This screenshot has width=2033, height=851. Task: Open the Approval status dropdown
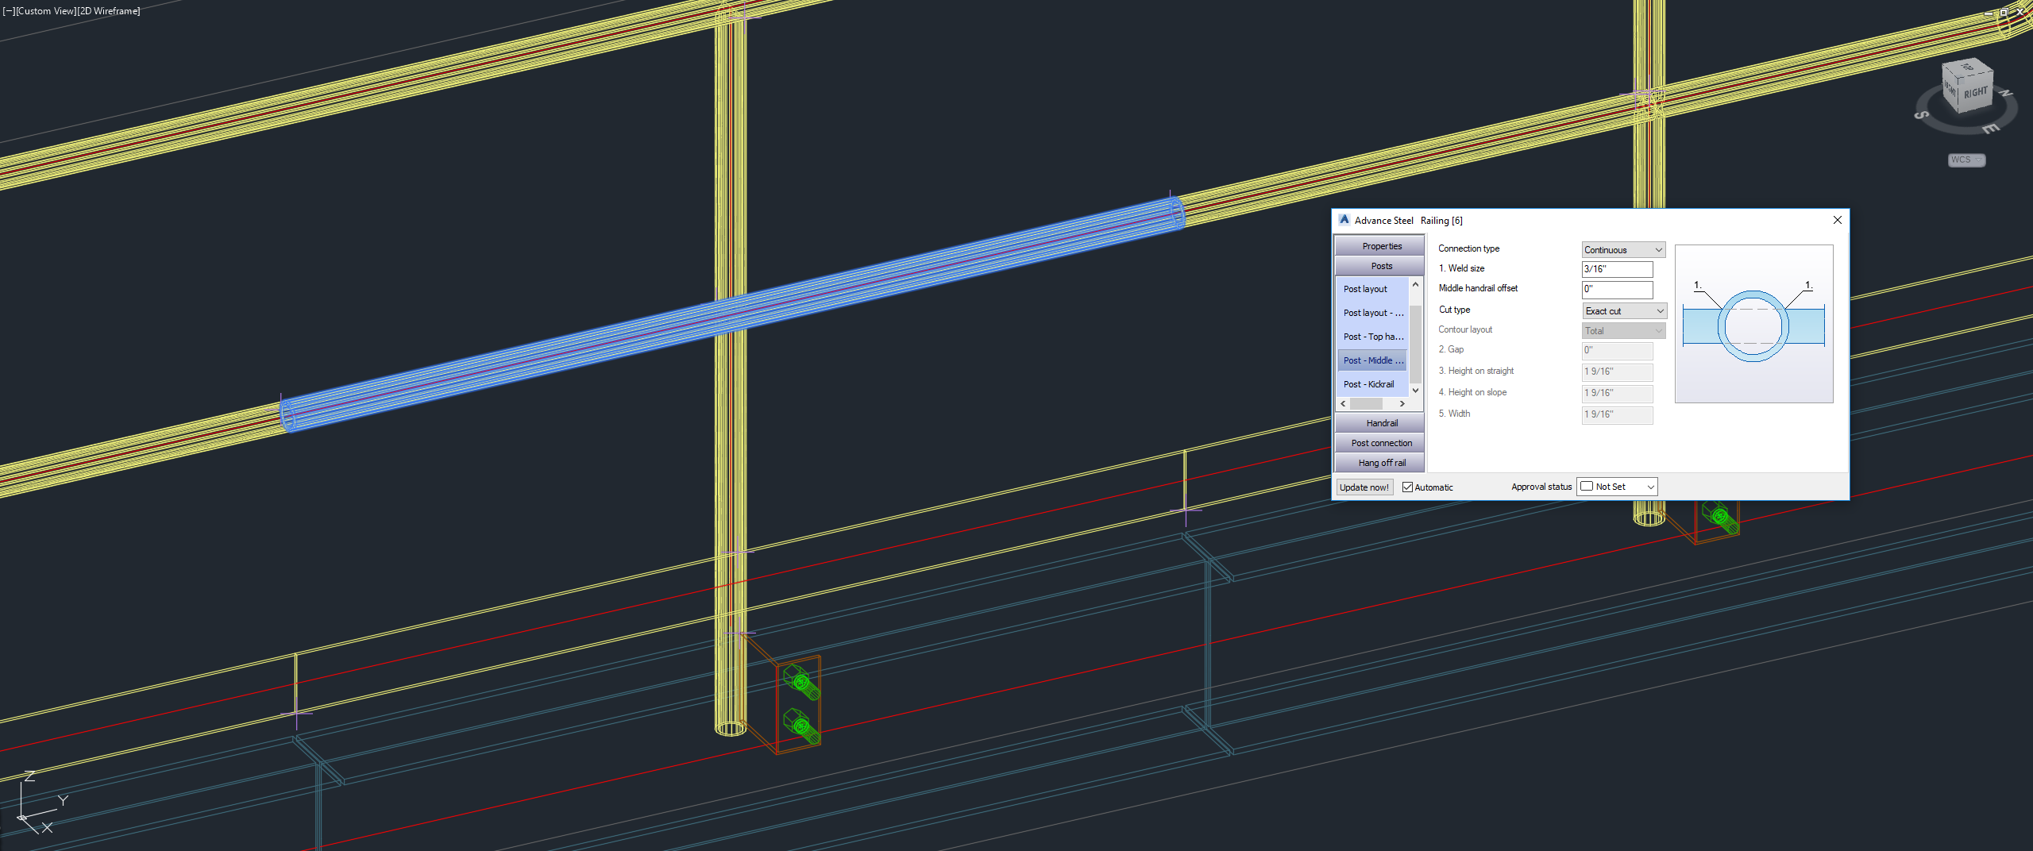point(1617,487)
